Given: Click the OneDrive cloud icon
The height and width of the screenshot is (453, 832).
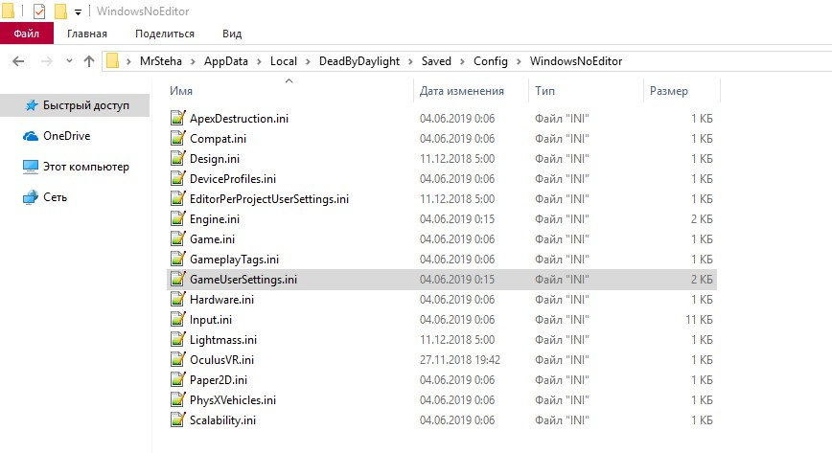Looking at the screenshot, I should [x=31, y=136].
